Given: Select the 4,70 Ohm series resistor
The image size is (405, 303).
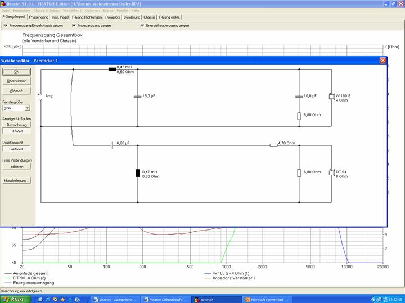Looking at the screenshot, I should click(x=273, y=145).
